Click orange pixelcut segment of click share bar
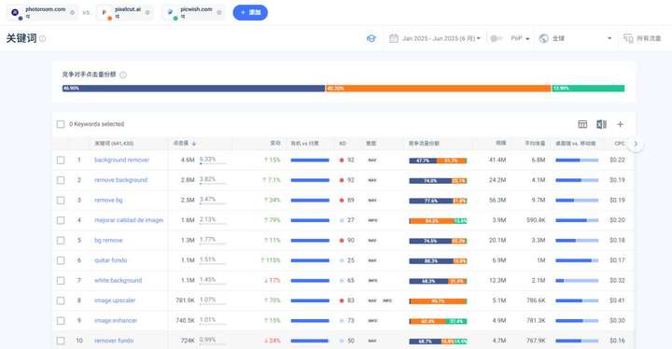Image resolution: width=672 pixels, height=349 pixels. click(x=439, y=89)
